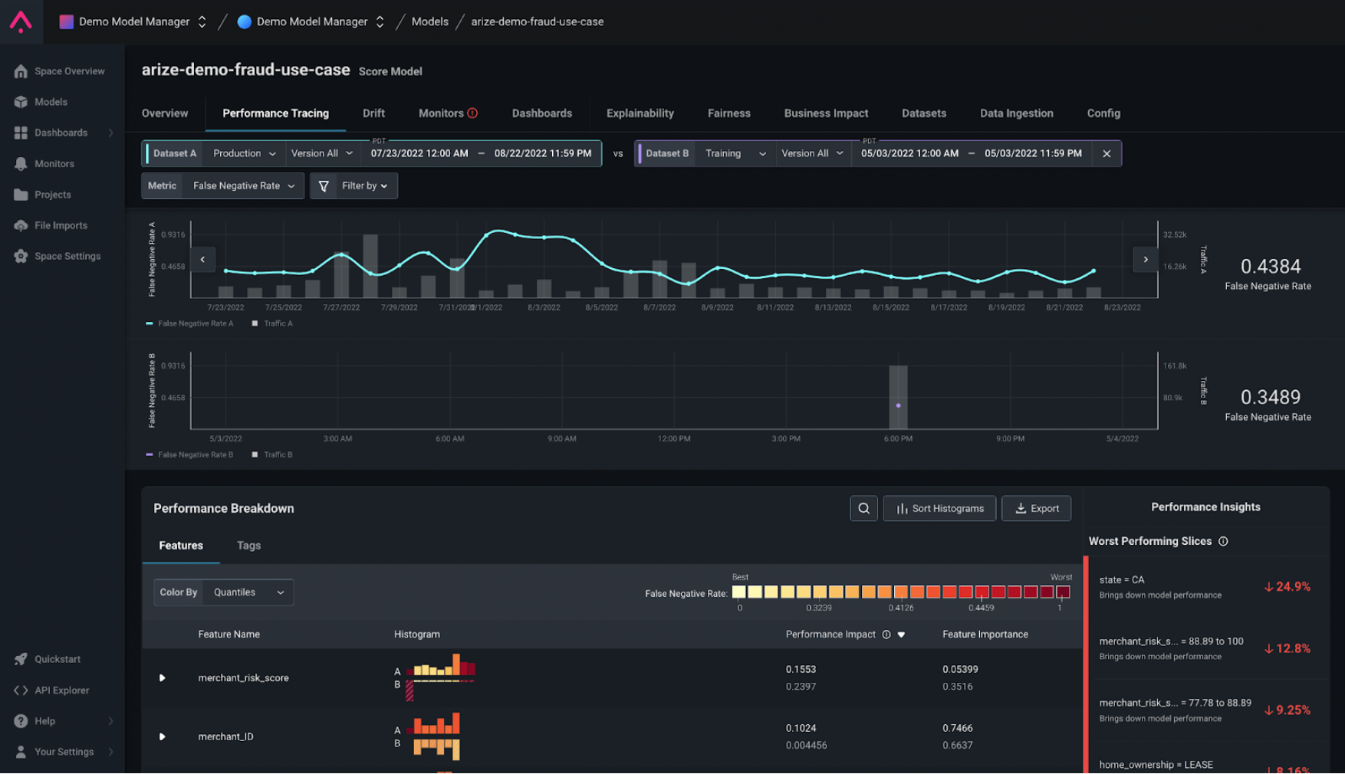Remove the Dataset B comparison

click(1107, 153)
